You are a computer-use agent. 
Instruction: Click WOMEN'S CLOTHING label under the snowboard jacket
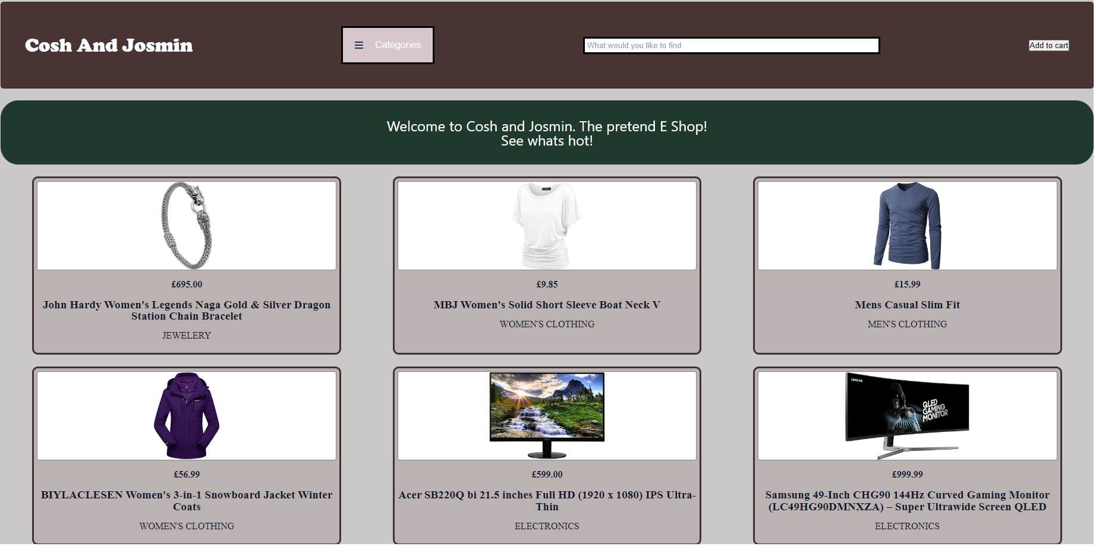pos(187,526)
